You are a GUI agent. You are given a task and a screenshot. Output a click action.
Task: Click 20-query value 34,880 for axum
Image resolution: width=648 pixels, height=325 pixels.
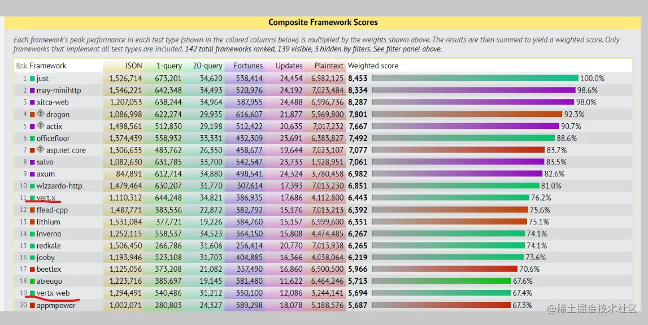pos(211,174)
